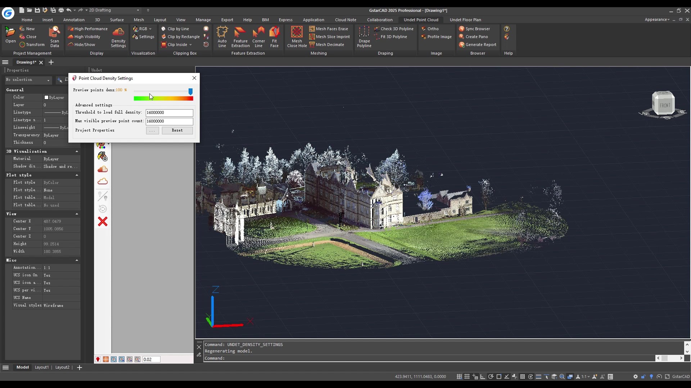Click the Reset button in density dialog
The image size is (691, 388).
coord(177,130)
